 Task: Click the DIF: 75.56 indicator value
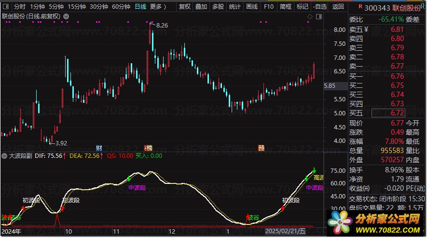click(49, 156)
